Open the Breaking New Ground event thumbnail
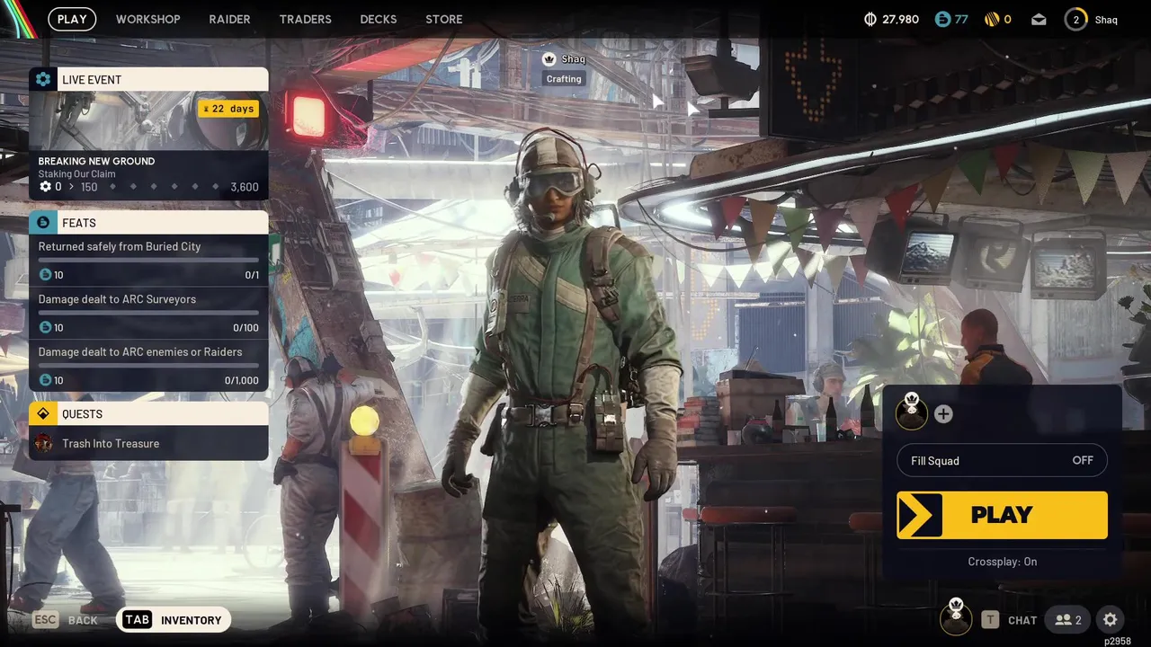 pyautogui.click(x=148, y=120)
